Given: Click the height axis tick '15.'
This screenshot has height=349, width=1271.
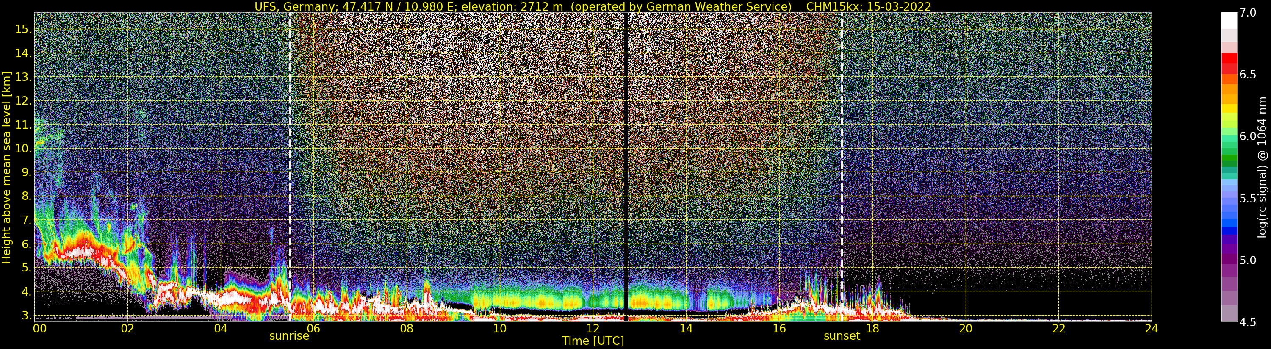Looking at the screenshot, I should tap(23, 29).
